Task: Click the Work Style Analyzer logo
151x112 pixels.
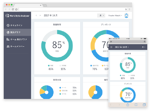Action: pyautogui.click(x=17, y=16)
